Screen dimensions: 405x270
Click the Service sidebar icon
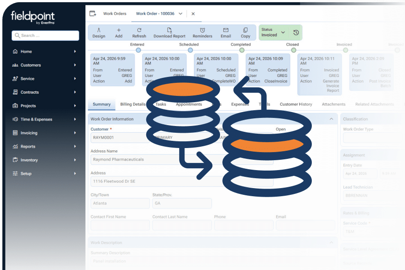(15, 79)
